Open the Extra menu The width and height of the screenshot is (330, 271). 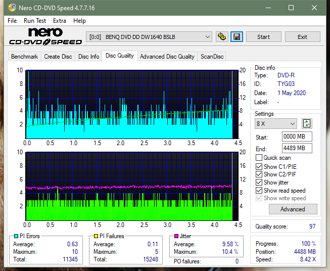coord(60,21)
